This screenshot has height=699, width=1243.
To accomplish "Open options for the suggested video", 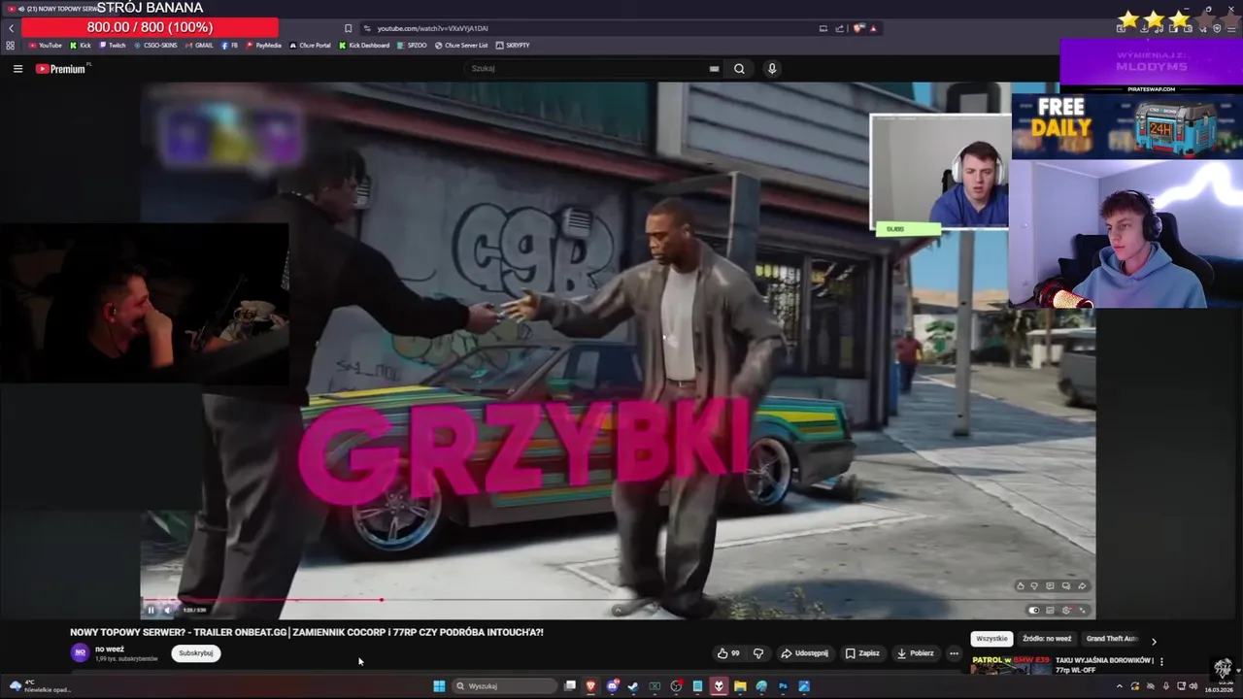I will (x=1161, y=661).
